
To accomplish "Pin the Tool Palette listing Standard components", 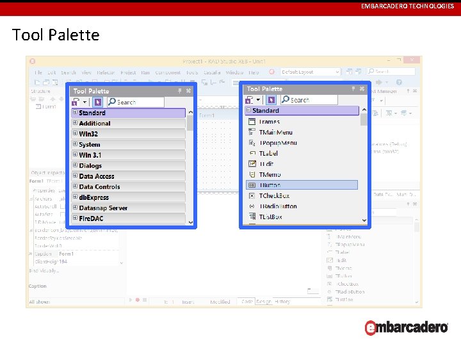I will pyautogui.click(x=353, y=88).
